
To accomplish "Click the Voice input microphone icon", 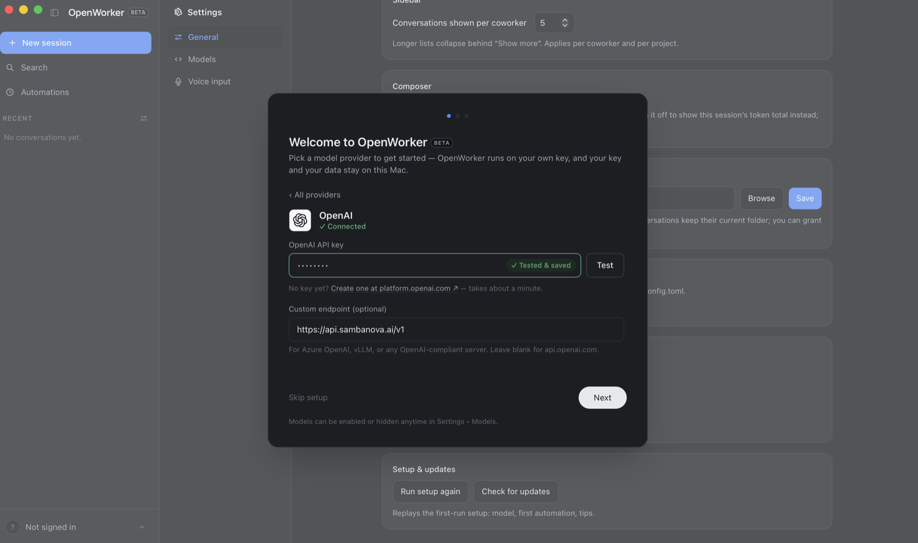I will click(178, 82).
